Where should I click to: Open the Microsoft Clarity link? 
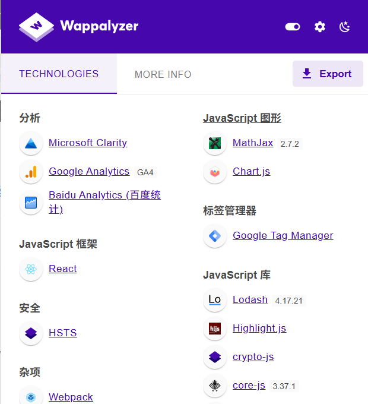pyautogui.click(x=88, y=143)
